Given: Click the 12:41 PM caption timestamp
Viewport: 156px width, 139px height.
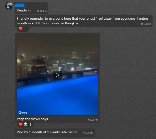Looking at the screenshot, I should point(93,120).
